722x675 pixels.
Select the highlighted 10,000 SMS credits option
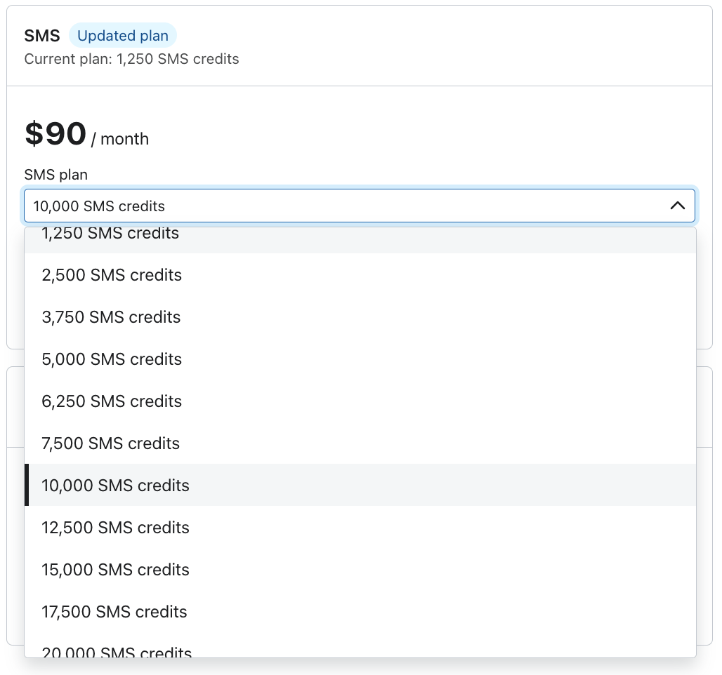(115, 486)
